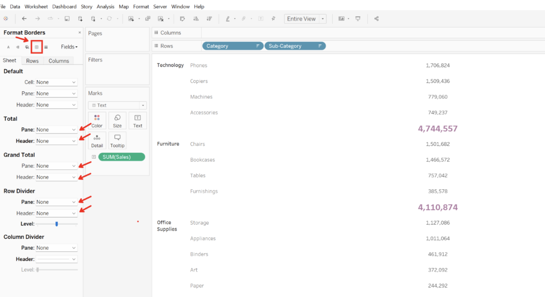This screenshot has height=297, width=545.
Task: Open the Grand Total Header dropdown
Action: [x=56, y=177]
